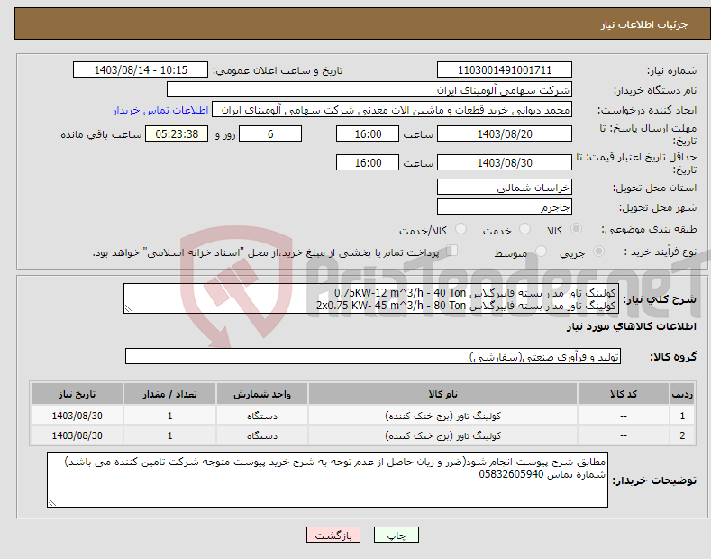Click row 1 need date 1403/08/30

click(77, 416)
